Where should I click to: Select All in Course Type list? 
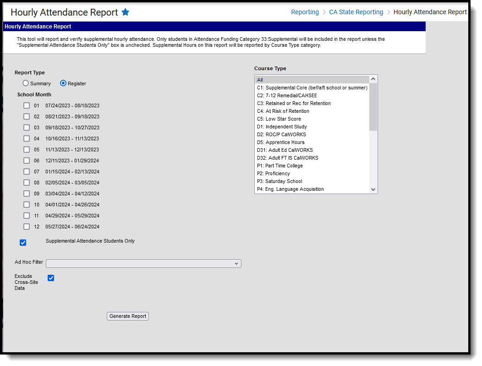click(x=312, y=80)
